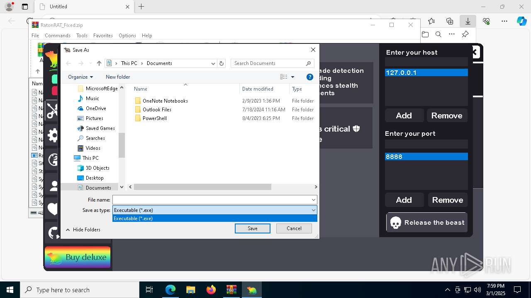Select Desktop in the navigation tree
Viewport: 531px width, 298px height.
coord(95,178)
